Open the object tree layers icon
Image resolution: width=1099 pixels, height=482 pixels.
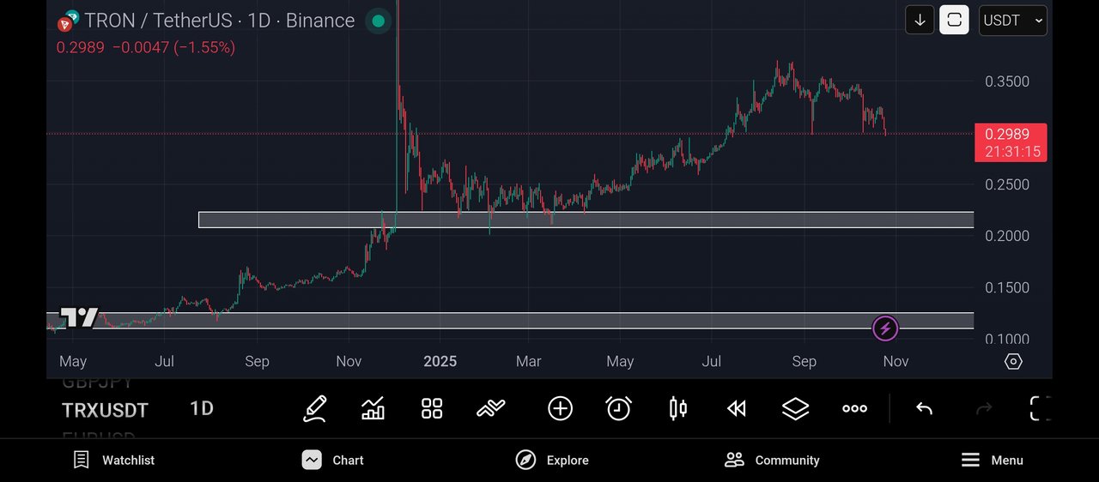[x=796, y=409]
